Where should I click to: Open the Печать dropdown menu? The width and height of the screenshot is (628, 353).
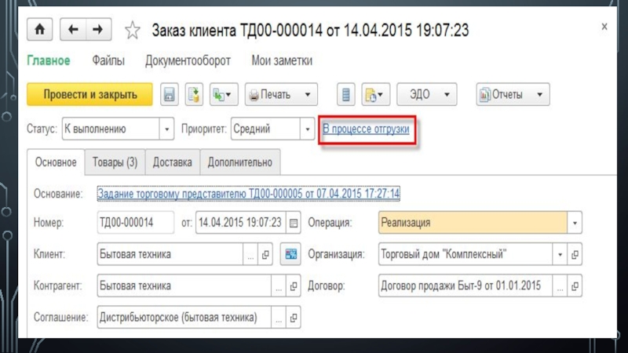pyautogui.click(x=281, y=95)
